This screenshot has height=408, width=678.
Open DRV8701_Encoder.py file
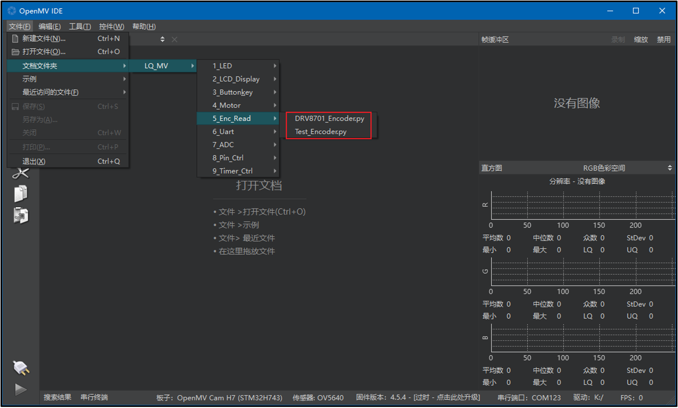[x=329, y=118]
